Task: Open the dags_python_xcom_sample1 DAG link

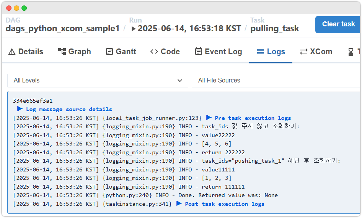Action: coord(63,29)
